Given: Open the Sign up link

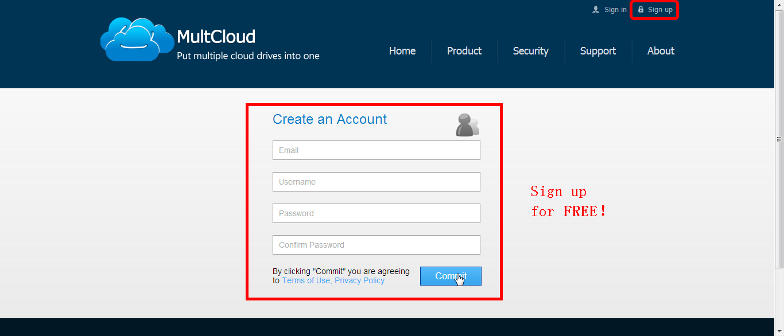Looking at the screenshot, I should click(x=660, y=10).
